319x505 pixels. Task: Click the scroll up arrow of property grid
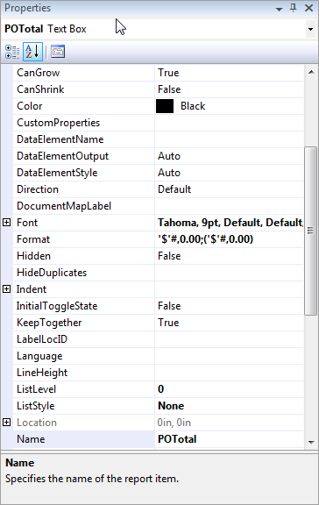(x=311, y=72)
